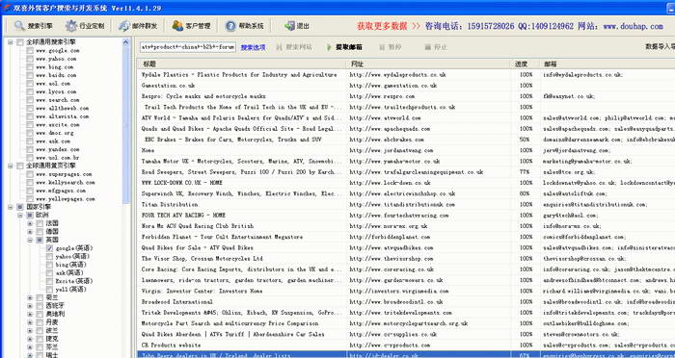Image resolution: width=675 pixels, height=358 pixels.
Task: Select the 'CR Products website' row
Action: (171, 345)
